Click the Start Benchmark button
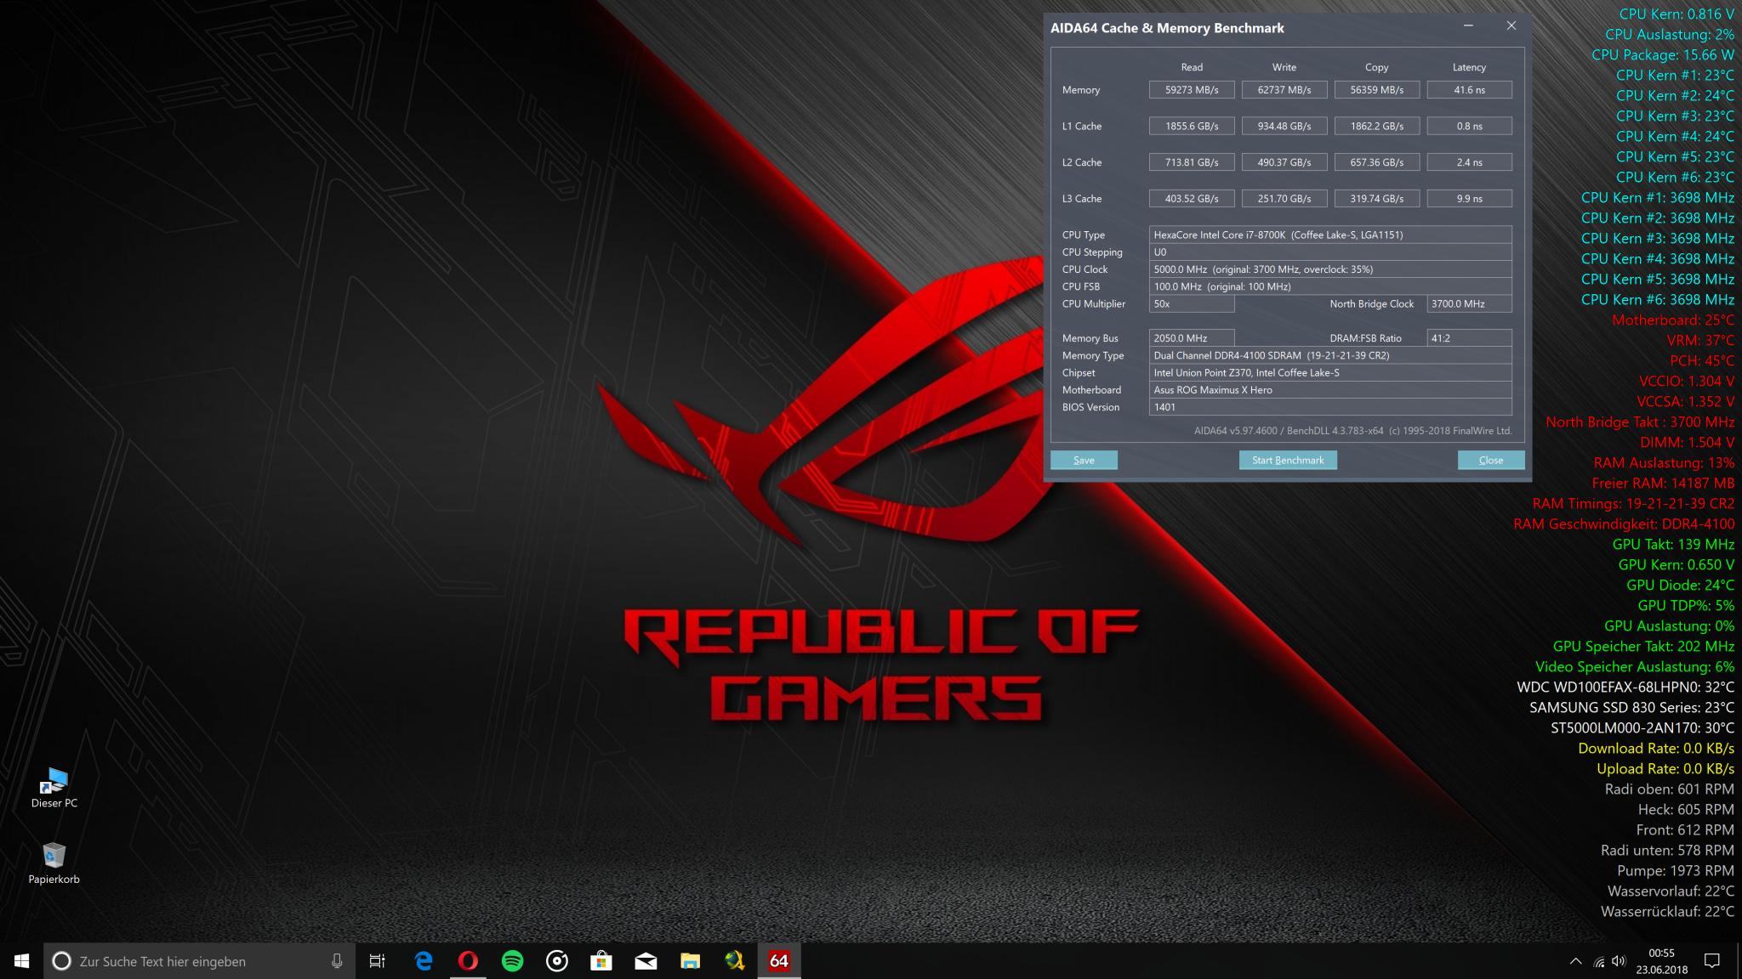 pyautogui.click(x=1288, y=460)
